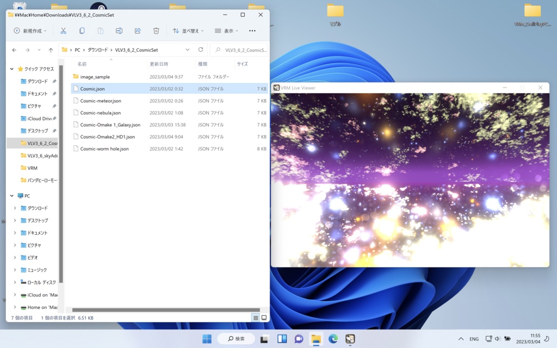Select Cosmic-Omake 1_Galaxy.json file
The image size is (557, 348).
coord(170,125)
